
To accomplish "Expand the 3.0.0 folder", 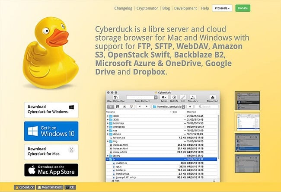I will click(x=108, y=116).
